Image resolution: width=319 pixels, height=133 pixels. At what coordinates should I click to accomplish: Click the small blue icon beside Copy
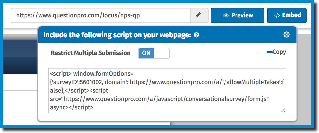pyautogui.click(x=269, y=52)
